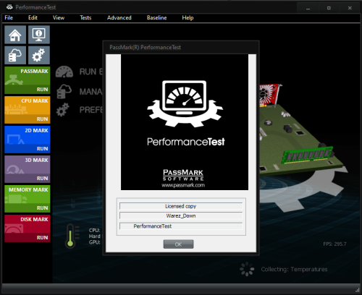Click the RUN text in main panel

point(91,72)
